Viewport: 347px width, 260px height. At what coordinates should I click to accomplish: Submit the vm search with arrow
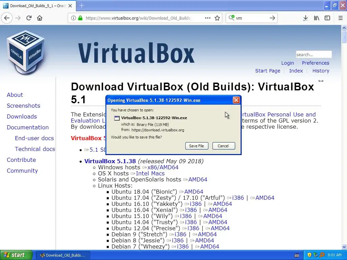tap(272, 18)
